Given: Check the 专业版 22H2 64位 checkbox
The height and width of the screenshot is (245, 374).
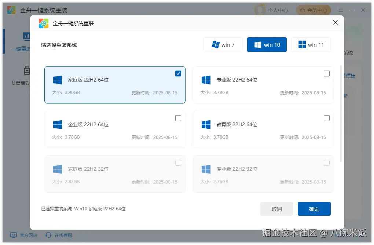Looking at the screenshot, I should click(x=327, y=73).
